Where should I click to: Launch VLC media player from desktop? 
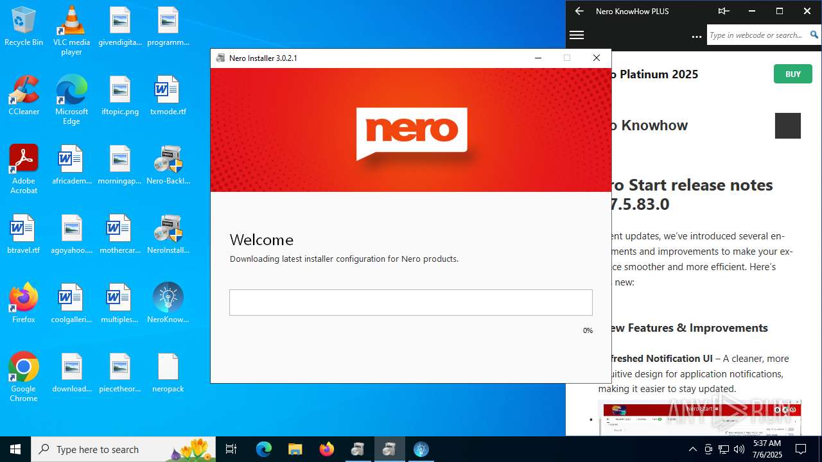tap(71, 30)
